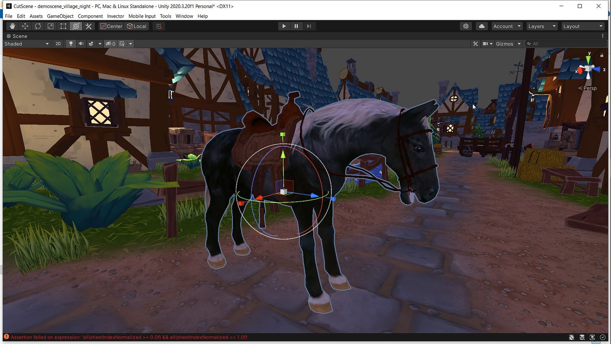Viewport: 611px width, 344px height.
Task: Toggle 2D scene view mode
Action: 58,44
